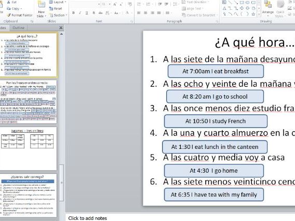Select the straight Line shape
295x221 pixels.
pyautogui.click(x=230, y=2)
